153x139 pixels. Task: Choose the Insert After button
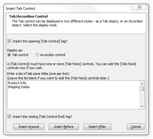click(x=97, y=127)
